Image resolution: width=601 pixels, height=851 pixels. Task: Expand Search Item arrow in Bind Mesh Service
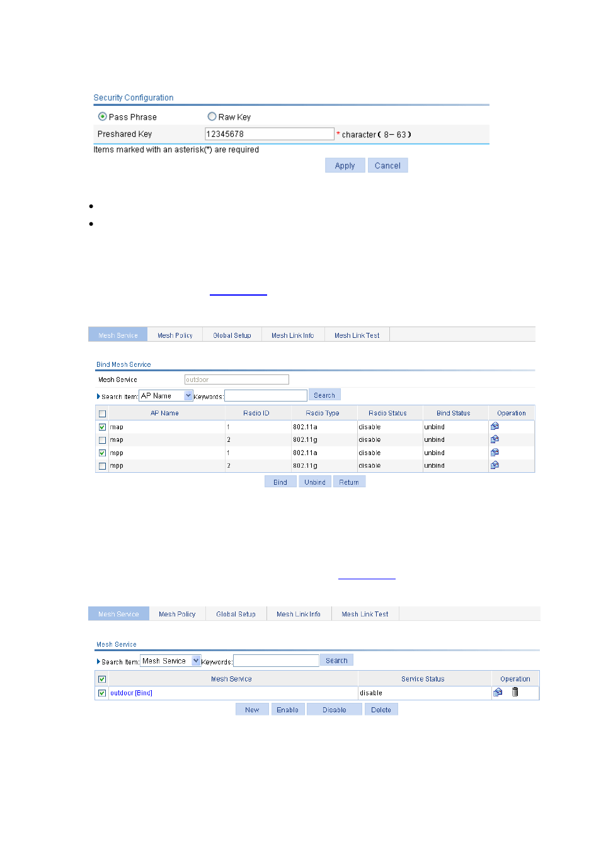pos(98,397)
